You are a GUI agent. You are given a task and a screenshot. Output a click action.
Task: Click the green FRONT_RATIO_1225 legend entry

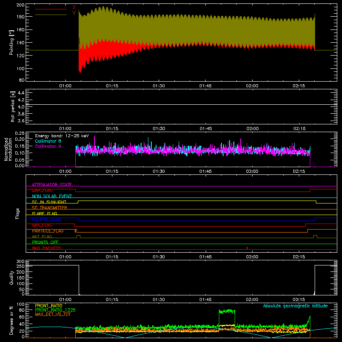[56, 310]
